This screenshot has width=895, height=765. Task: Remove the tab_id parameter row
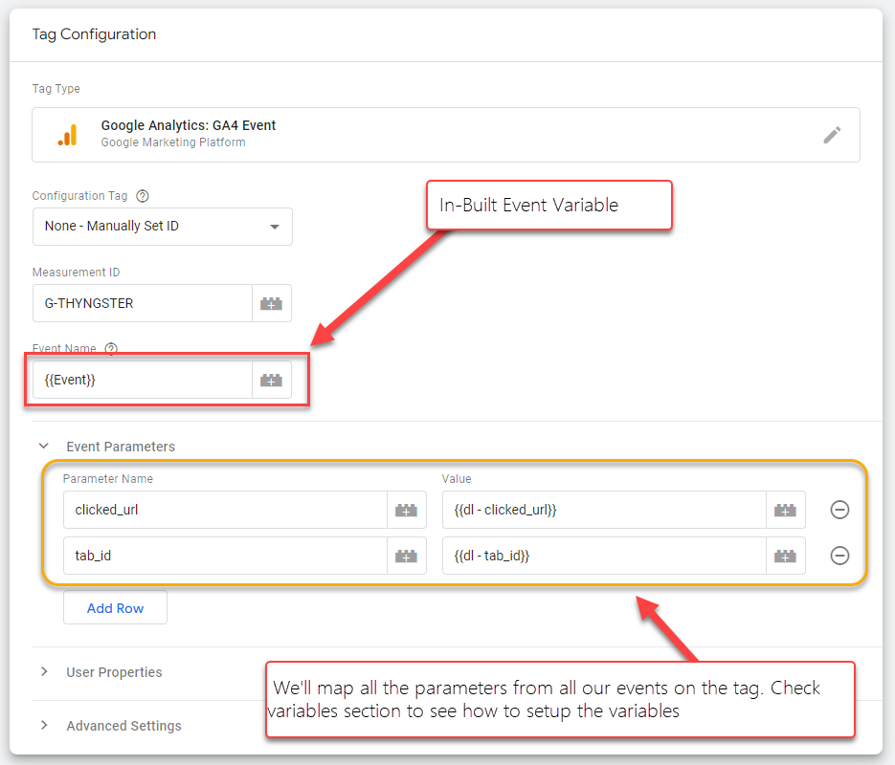(839, 556)
